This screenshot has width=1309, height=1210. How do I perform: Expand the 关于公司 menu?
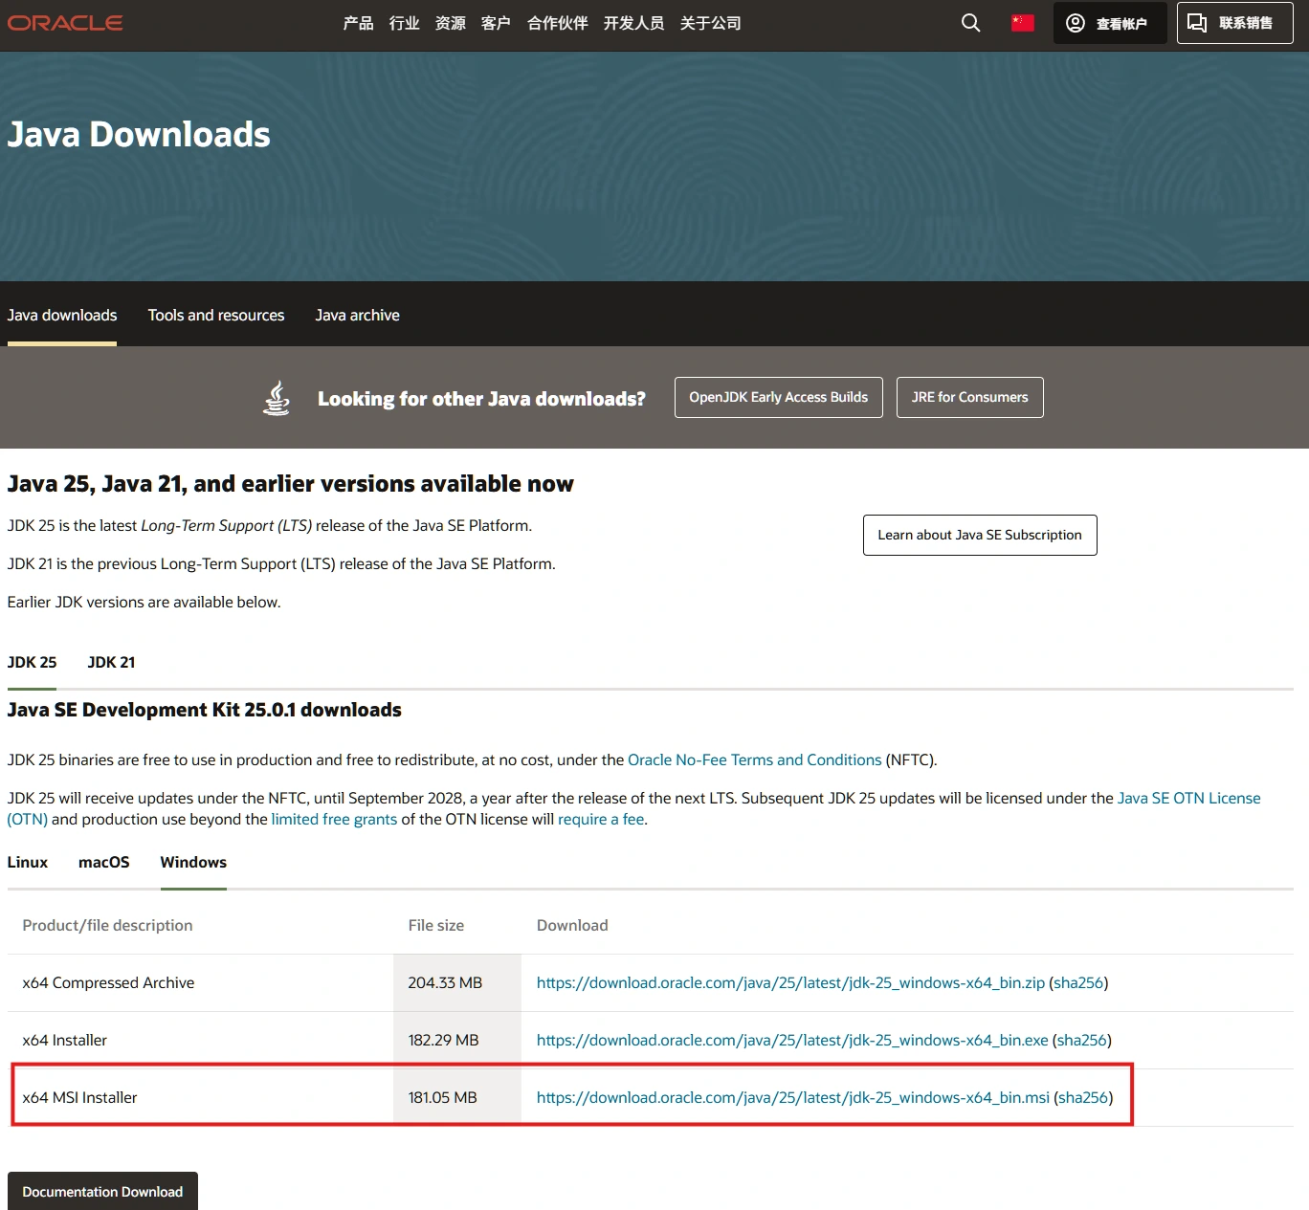pos(710,23)
